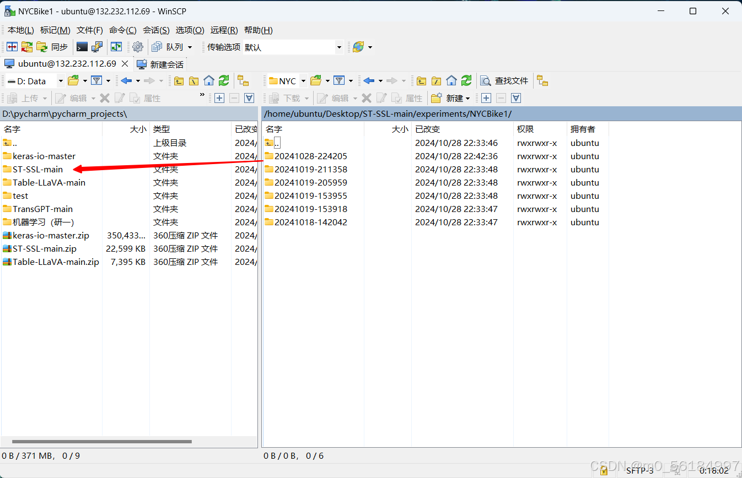Click the filter icon in local panel toolbar
The width and height of the screenshot is (742, 478).
(96, 81)
